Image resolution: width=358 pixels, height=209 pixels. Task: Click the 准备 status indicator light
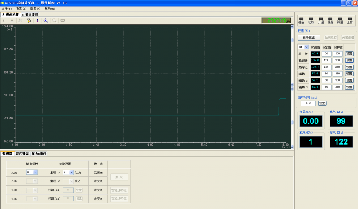[301, 19]
